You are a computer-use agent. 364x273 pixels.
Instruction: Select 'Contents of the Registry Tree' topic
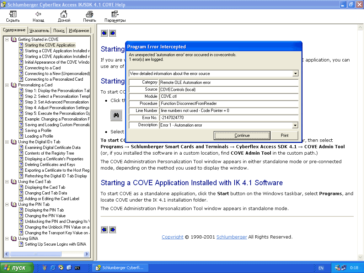pyautogui.click(x=49, y=153)
